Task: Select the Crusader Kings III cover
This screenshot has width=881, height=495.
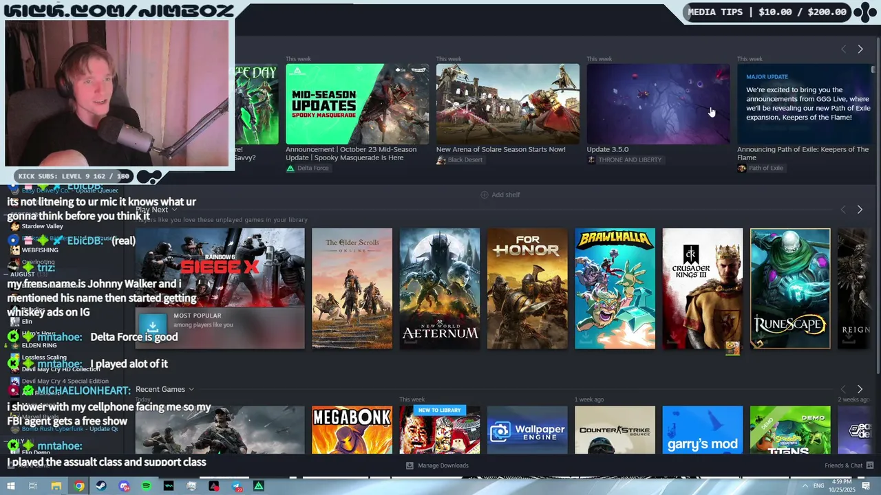Action: (x=703, y=288)
